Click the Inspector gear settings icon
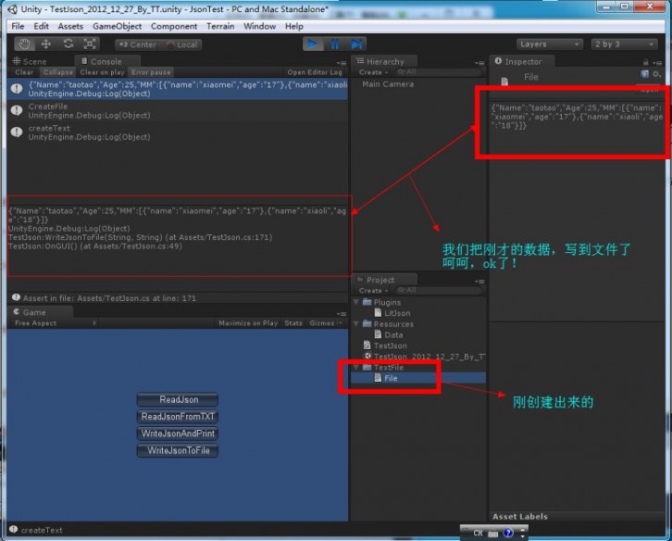The width and height of the screenshot is (672, 541). click(x=656, y=74)
